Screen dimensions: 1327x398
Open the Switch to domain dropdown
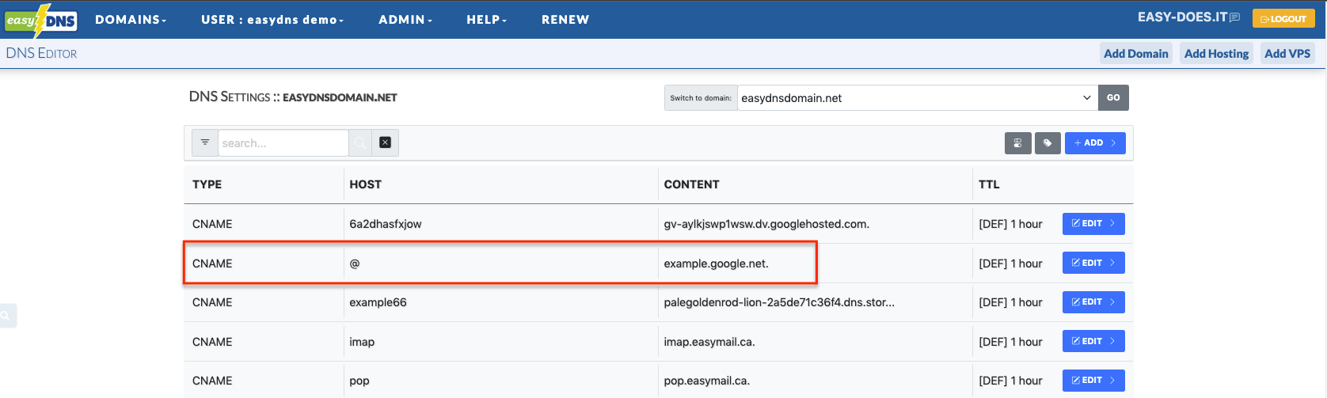[x=917, y=98]
